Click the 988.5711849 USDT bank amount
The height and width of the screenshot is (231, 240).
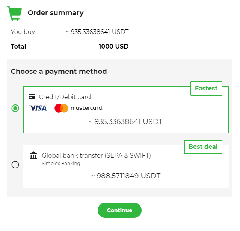(x=125, y=176)
